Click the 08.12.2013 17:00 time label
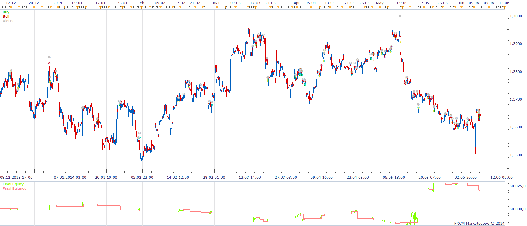This screenshot has height=226, width=527. pos(16,178)
